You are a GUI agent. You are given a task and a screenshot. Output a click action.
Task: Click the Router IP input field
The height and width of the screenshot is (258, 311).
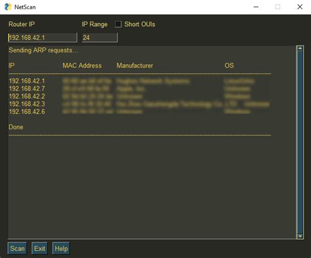[43, 37]
